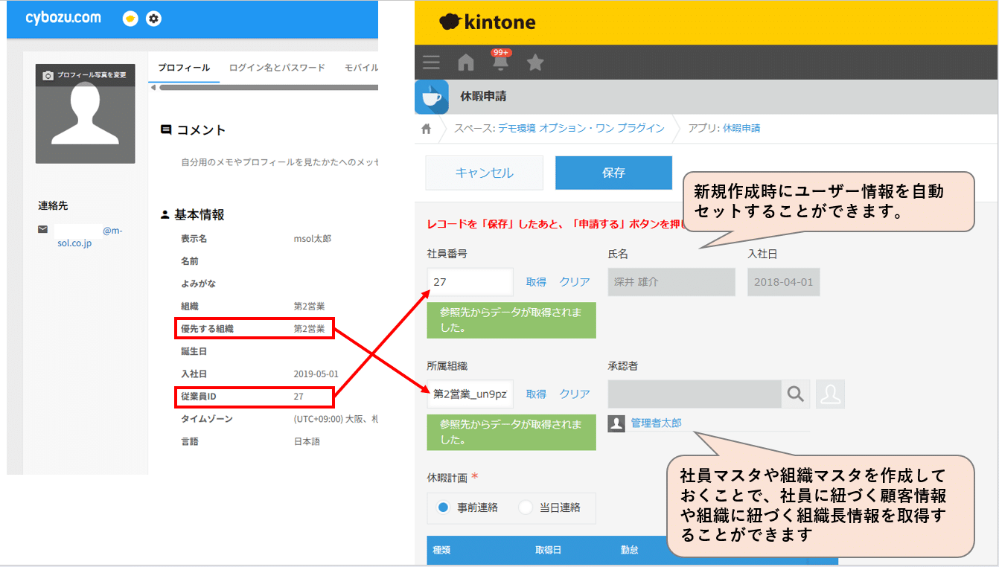Click the 氏名 field showing 深井 雄介
This screenshot has width=999, height=567.
[x=671, y=282]
